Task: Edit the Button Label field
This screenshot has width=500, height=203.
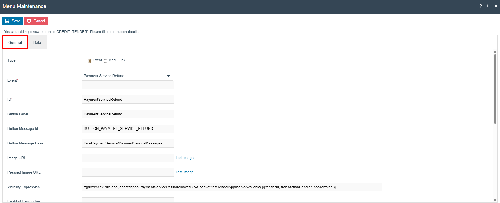Action: click(128, 114)
